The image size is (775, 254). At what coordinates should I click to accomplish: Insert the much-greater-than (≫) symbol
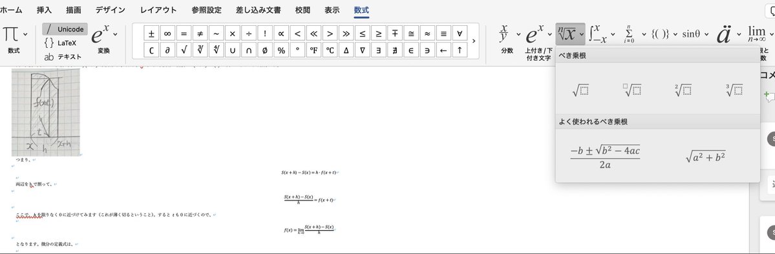[346, 34]
